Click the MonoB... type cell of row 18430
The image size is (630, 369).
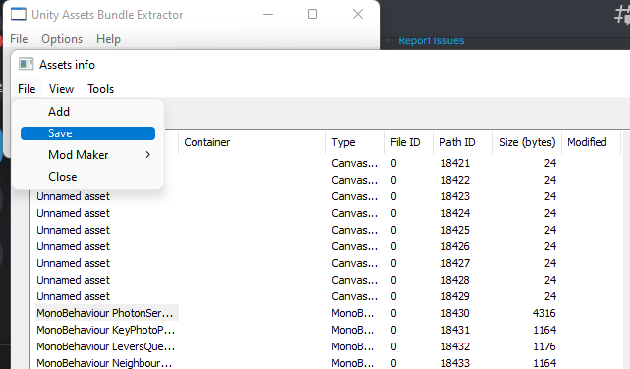353,313
